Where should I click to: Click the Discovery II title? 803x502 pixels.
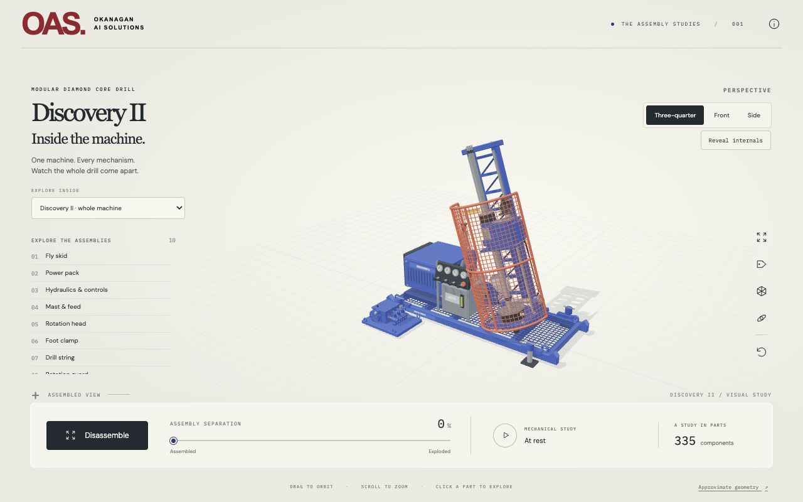88,113
